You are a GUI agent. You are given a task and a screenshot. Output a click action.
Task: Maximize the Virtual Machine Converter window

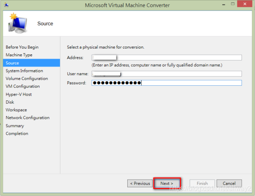coord(233,4)
